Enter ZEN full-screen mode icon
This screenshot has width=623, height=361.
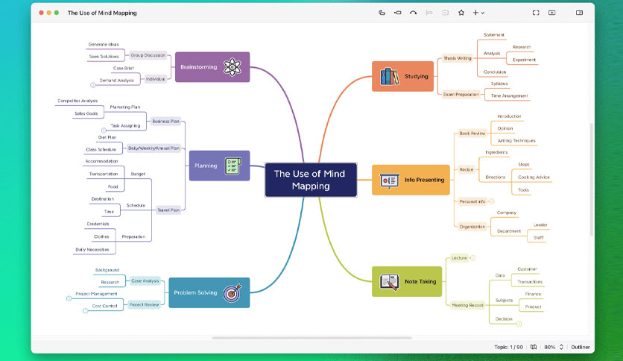click(536, 13)
